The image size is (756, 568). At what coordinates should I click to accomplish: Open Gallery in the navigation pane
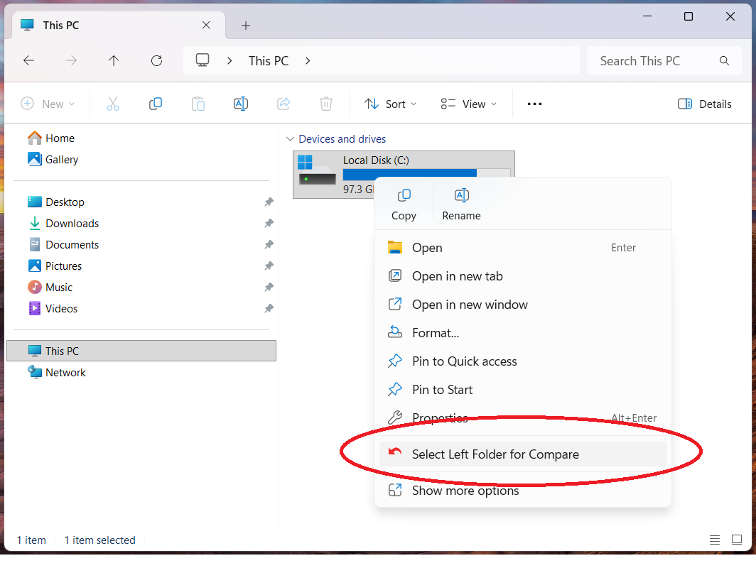click(53, 160)
